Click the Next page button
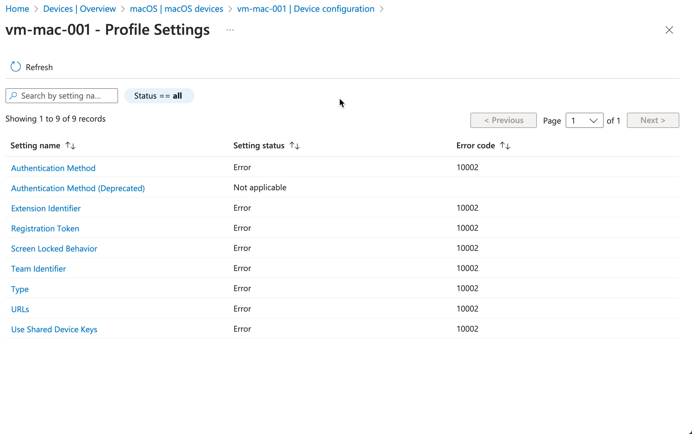Image resolution: width=692 pixels, height=434 pixels. (x=653, y=120)
